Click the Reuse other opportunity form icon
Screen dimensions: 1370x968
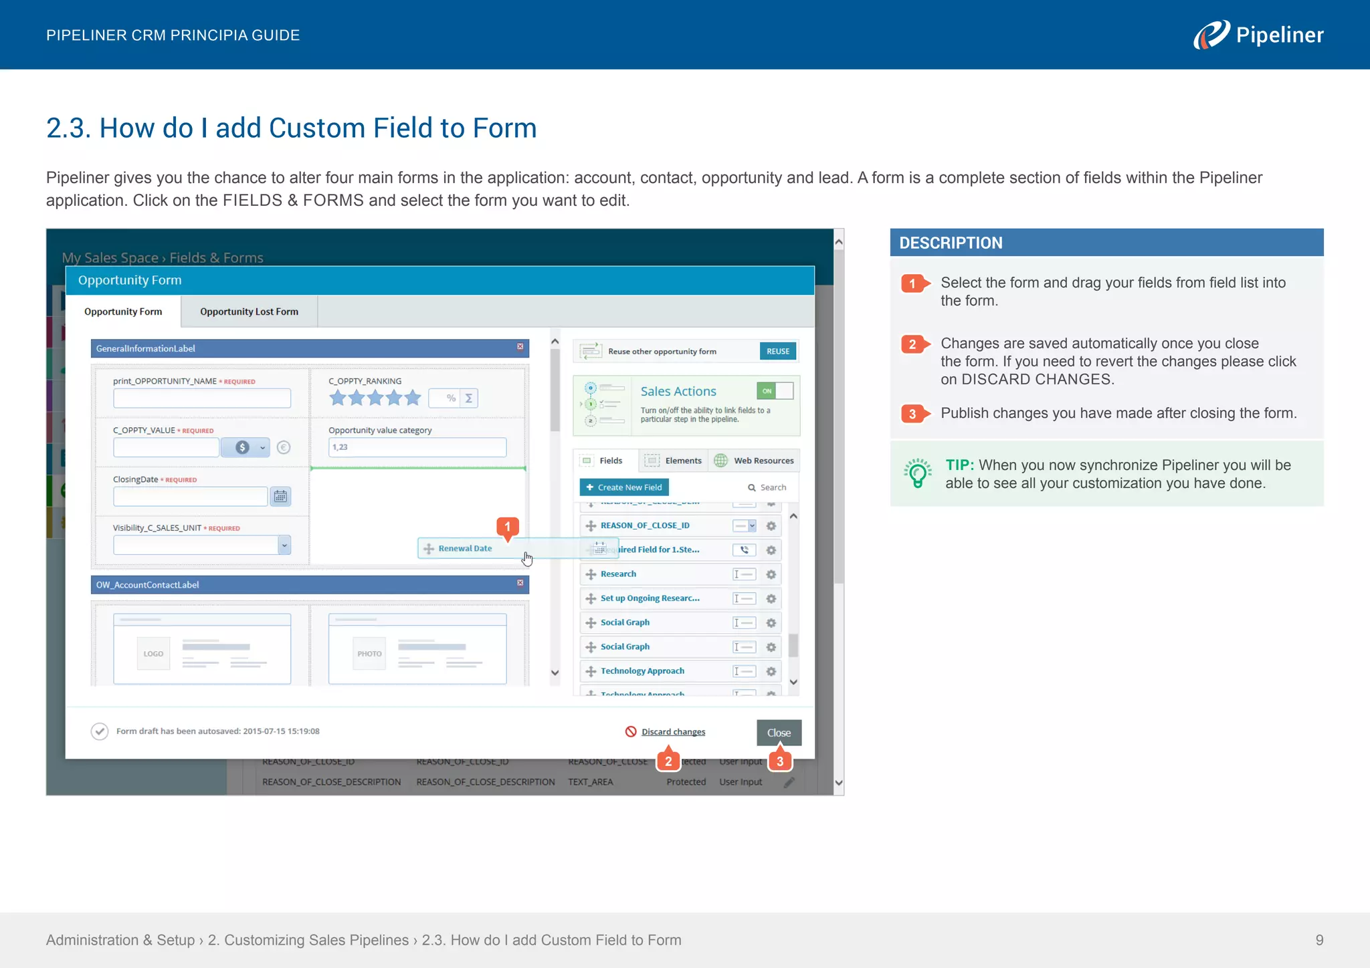(x=591, y=351)
